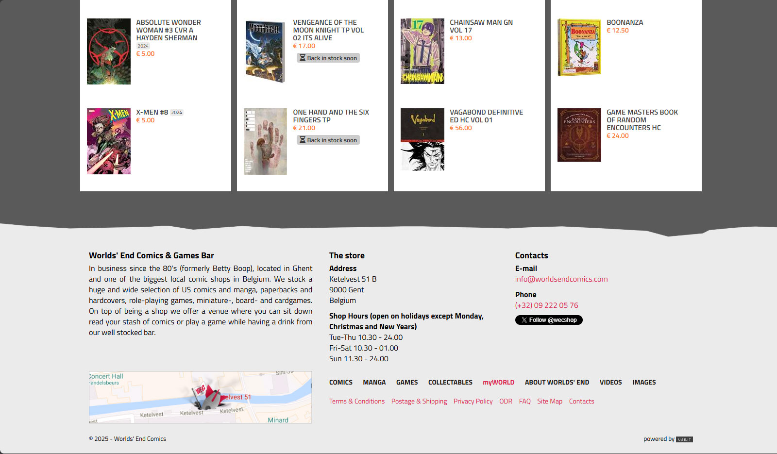777x454 pixels.
Task: Email info@worldsendcomics.com
Action: (561, 279)
